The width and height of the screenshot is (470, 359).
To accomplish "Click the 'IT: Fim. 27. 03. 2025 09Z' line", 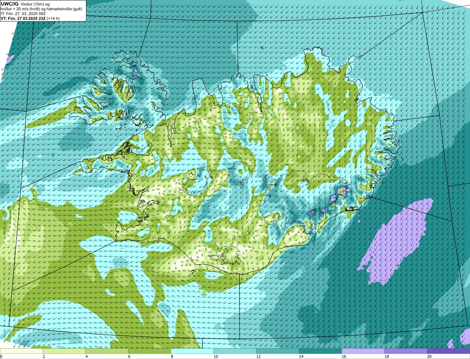I will pyautogui.click(x=23, y=13).
